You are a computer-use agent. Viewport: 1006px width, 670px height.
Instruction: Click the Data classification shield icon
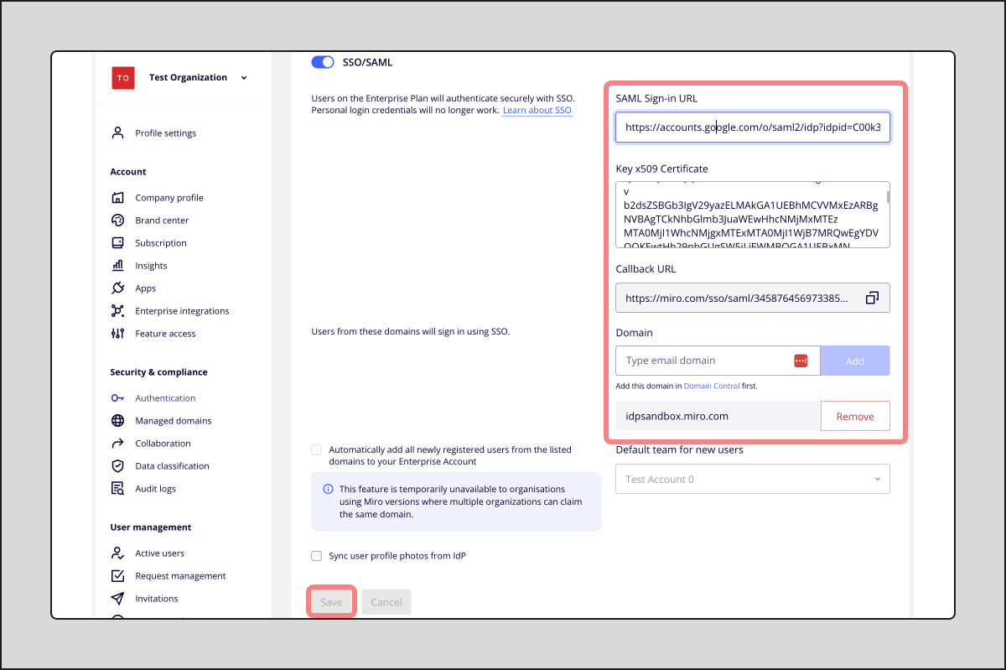click(x=117, y=465)
